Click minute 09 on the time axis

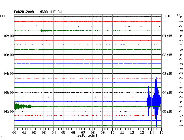point(102,132)
